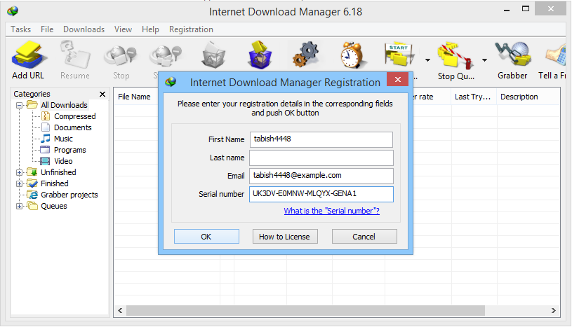Image resolution: width=572 pixels, height=327 pixels.
Task: Sort by Last Try column header
Action: tap(473, 97)
